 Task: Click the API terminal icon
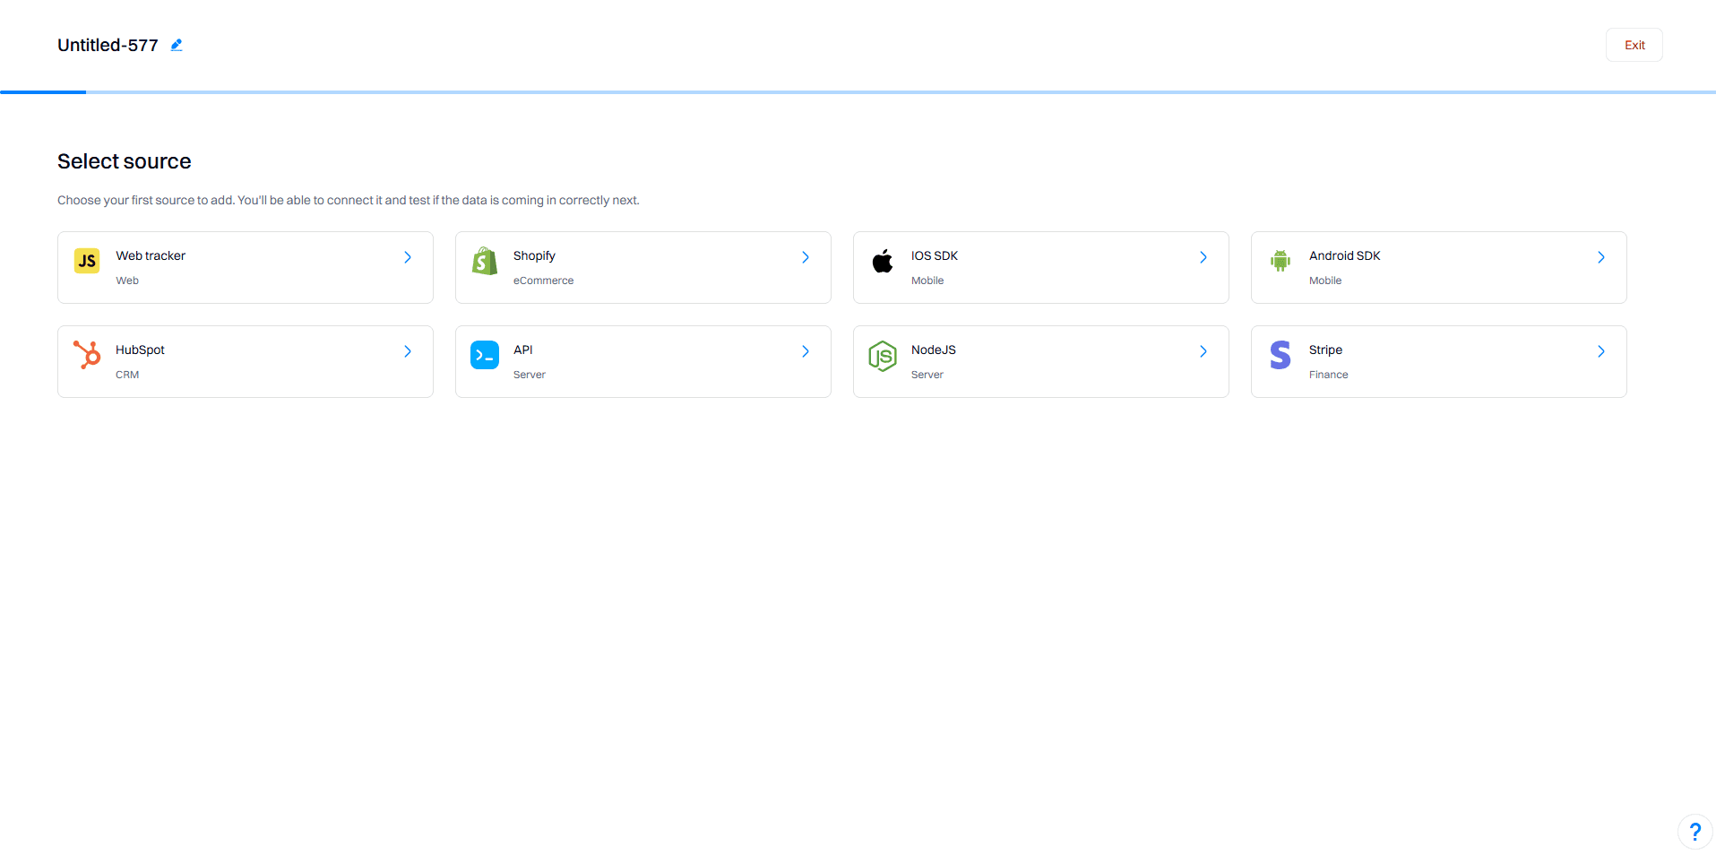(484, 355)
